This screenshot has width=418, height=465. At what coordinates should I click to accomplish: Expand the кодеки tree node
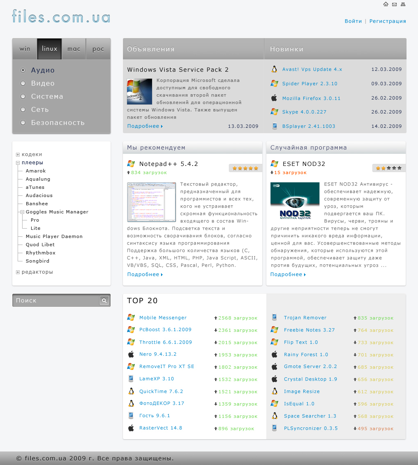tap(18, 154)
